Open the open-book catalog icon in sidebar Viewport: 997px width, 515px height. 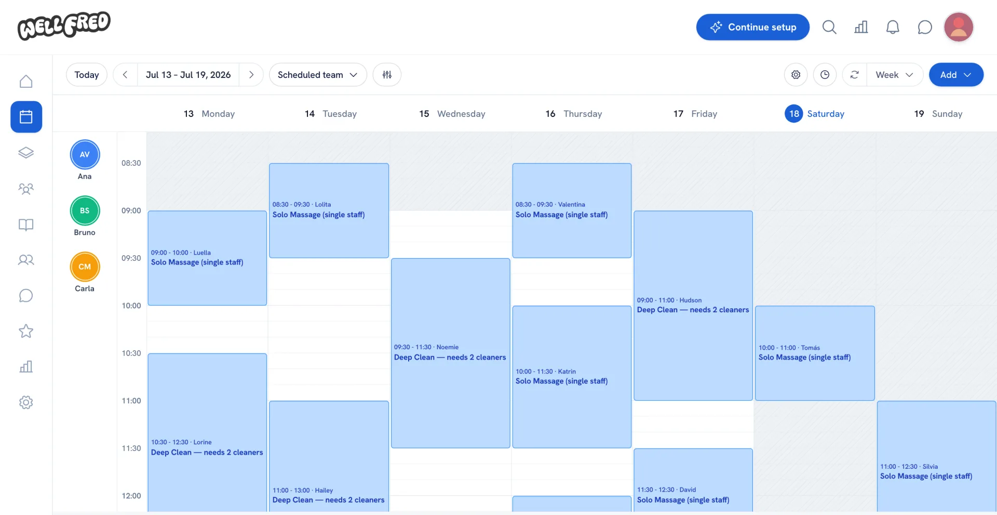click(26, 225)
